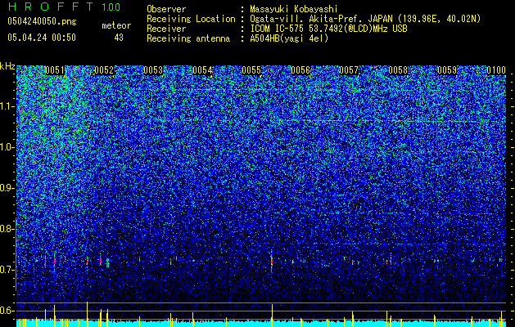The width and height of the screenshot is (515, 327).
Task: Click the 0.9 kHz axis label
Action: pos(7,188)
